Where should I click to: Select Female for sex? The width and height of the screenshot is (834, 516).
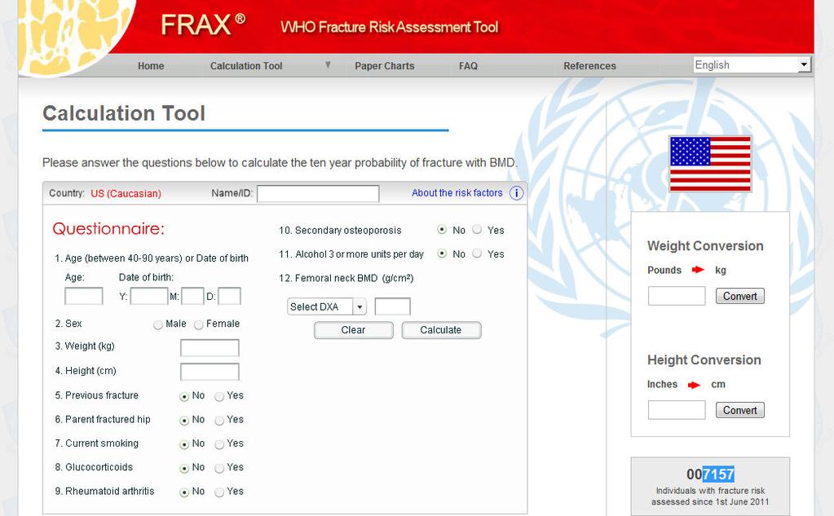(198, 324)
